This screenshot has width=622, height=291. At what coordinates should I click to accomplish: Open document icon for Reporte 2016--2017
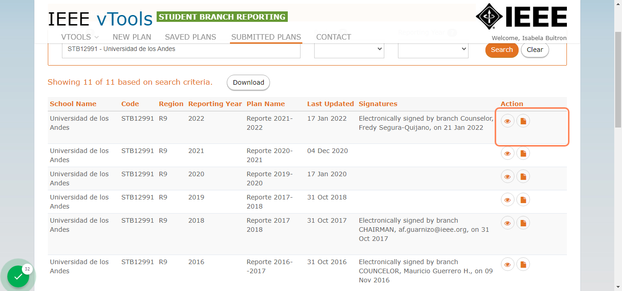pos(523,265)
